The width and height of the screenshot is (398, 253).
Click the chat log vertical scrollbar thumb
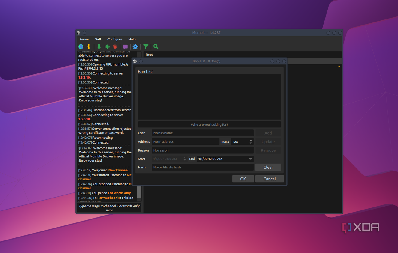click(x=139, y=192)
